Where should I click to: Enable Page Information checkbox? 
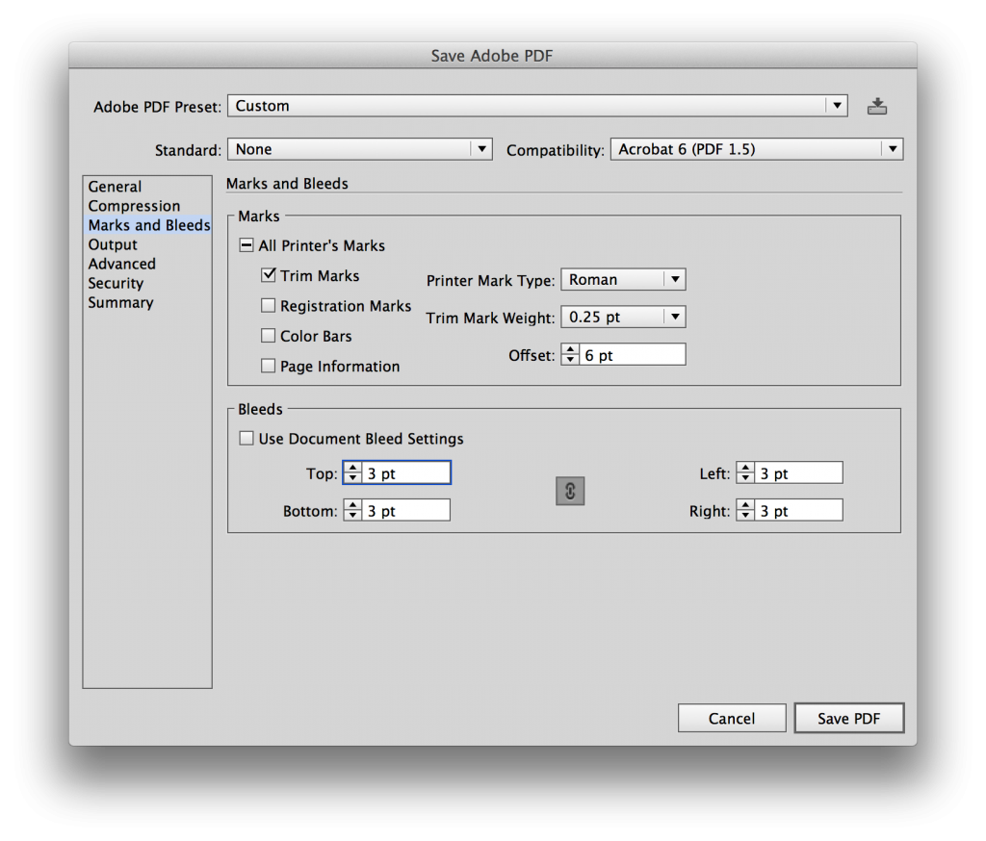click(x=269, y=366)
